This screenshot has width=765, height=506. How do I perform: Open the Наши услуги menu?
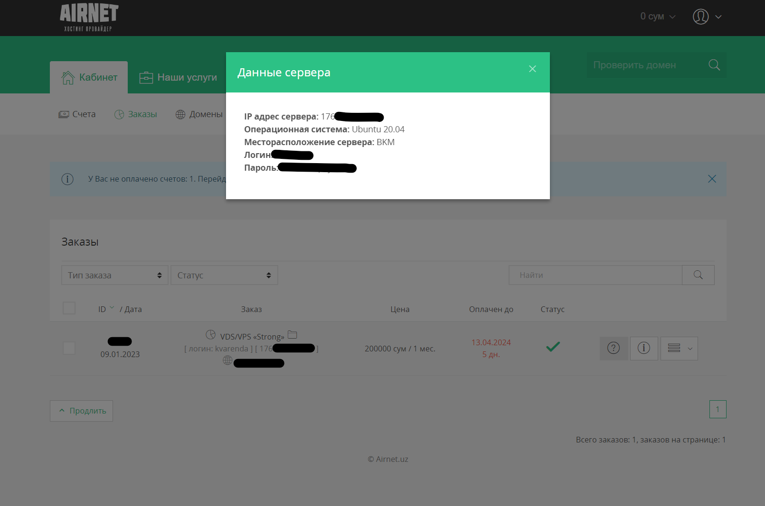tap(178, 77)
